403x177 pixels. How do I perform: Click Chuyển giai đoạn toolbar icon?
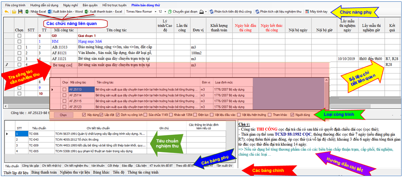click(183, 11)
